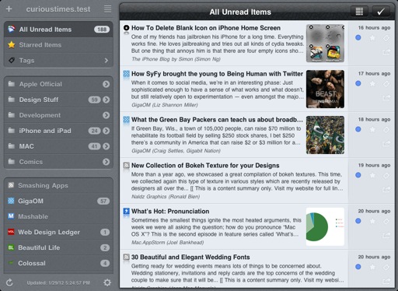The image size is (398, 291).
Task: Expand the Apple Official folder arrow
Action: pyautogui.click(x=106, y=84)
